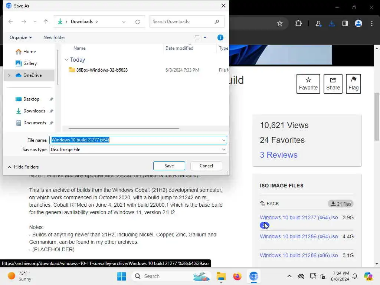This screenshot has height=285, width=380.
Task: Open the Copilot preview taskbar icon
Action: point(368,276)
